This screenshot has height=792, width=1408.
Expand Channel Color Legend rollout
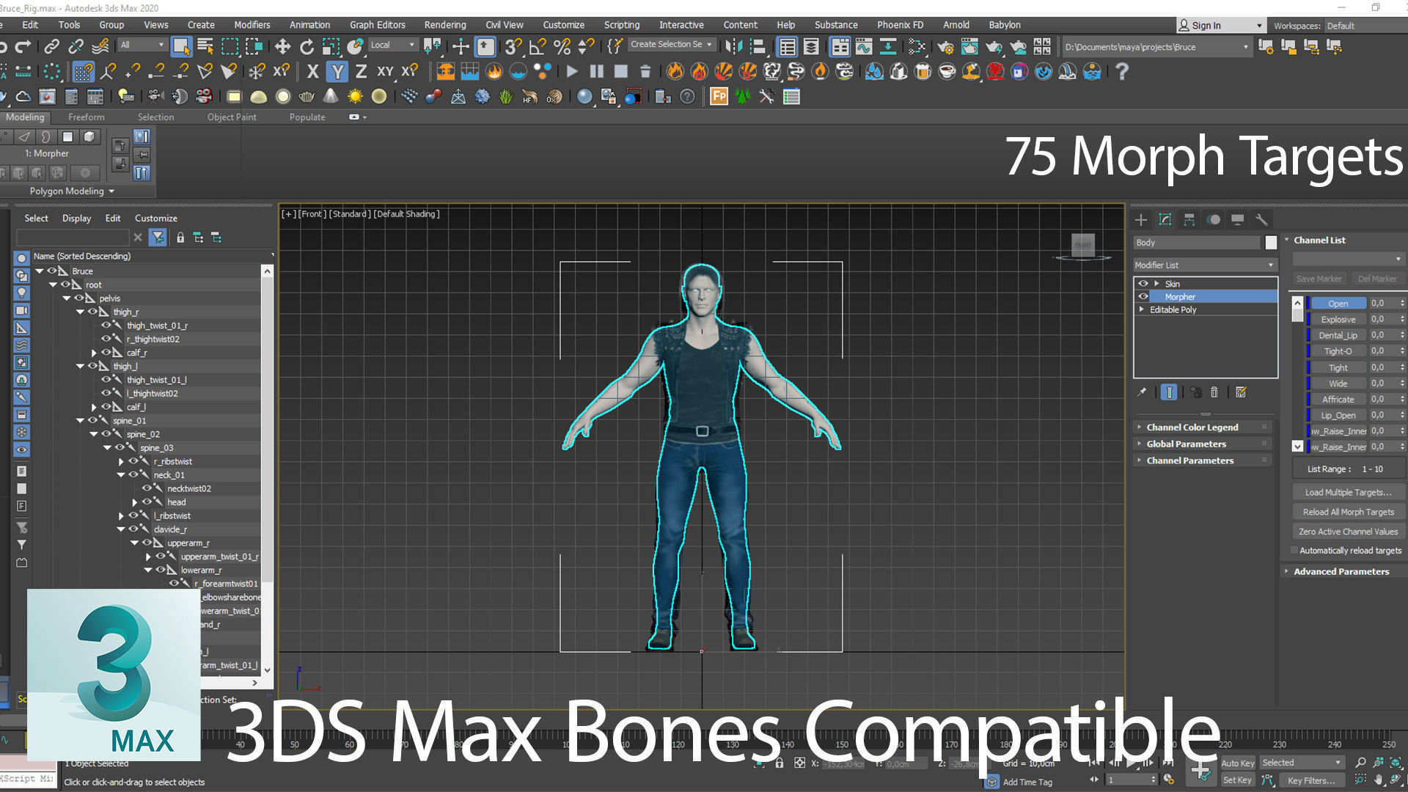[x=1203, y=428]
